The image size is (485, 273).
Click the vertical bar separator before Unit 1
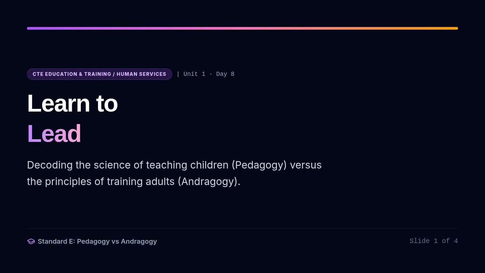(178, 74)
